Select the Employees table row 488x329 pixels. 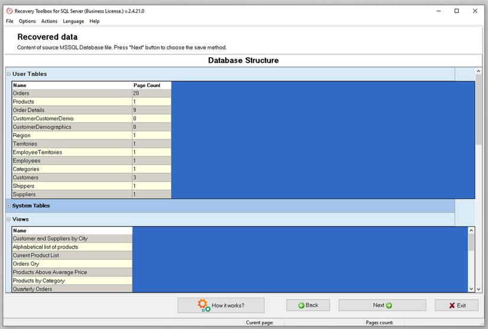tap(92, 160)
